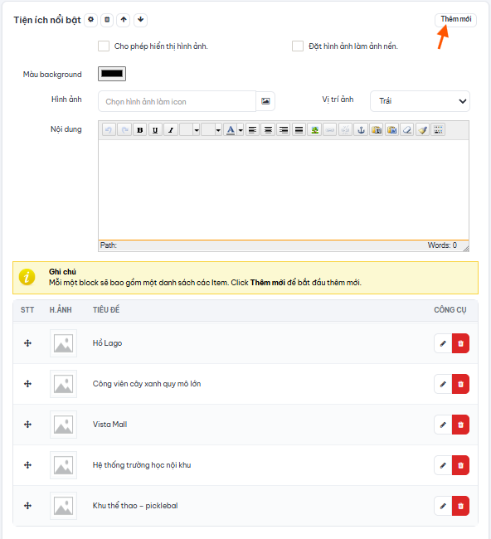Align text center

coord(268,130)
